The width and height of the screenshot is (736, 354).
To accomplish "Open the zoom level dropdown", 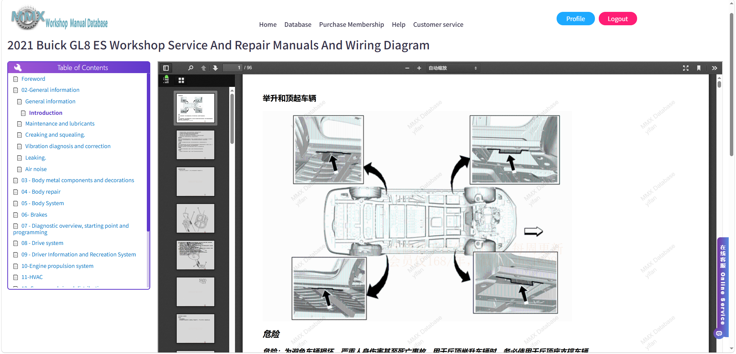I will [x=453, y=68].
